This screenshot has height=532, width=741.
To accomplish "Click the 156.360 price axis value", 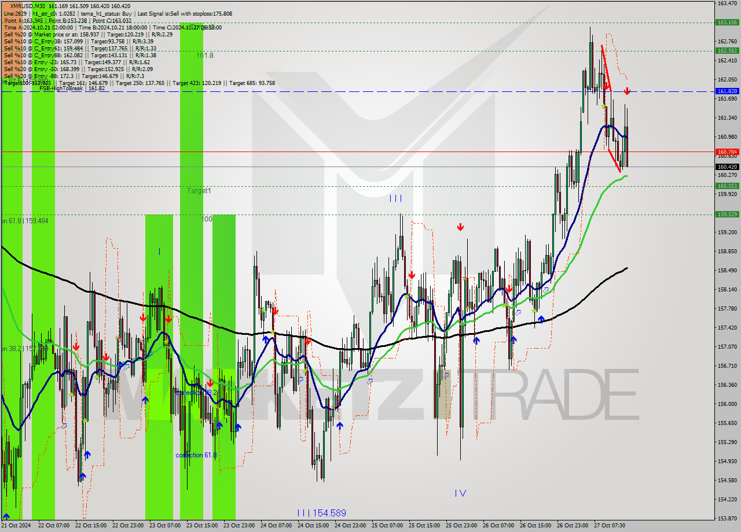I will [727, 385].
